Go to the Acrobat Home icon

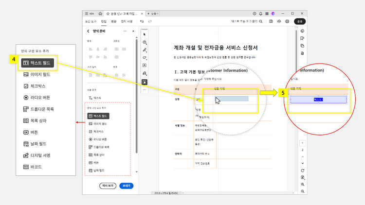coord(100,14)
